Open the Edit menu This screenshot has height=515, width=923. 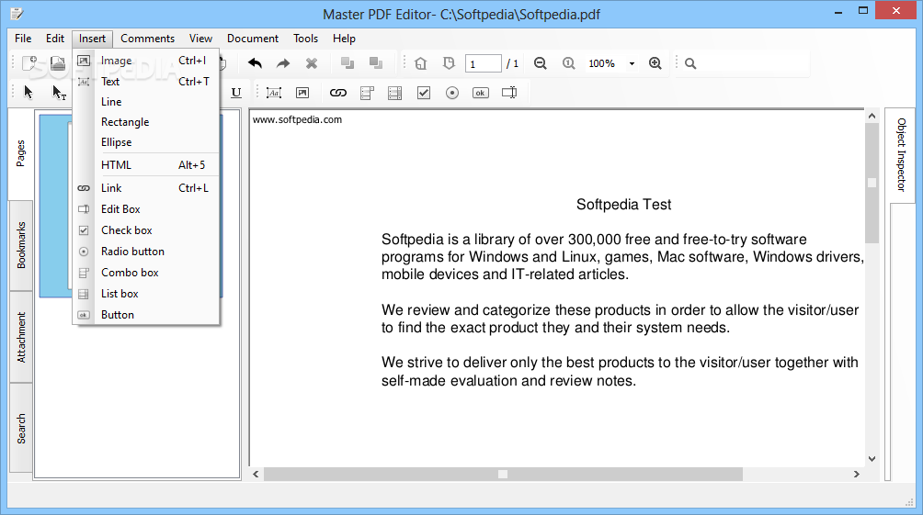tap(55, 39)
